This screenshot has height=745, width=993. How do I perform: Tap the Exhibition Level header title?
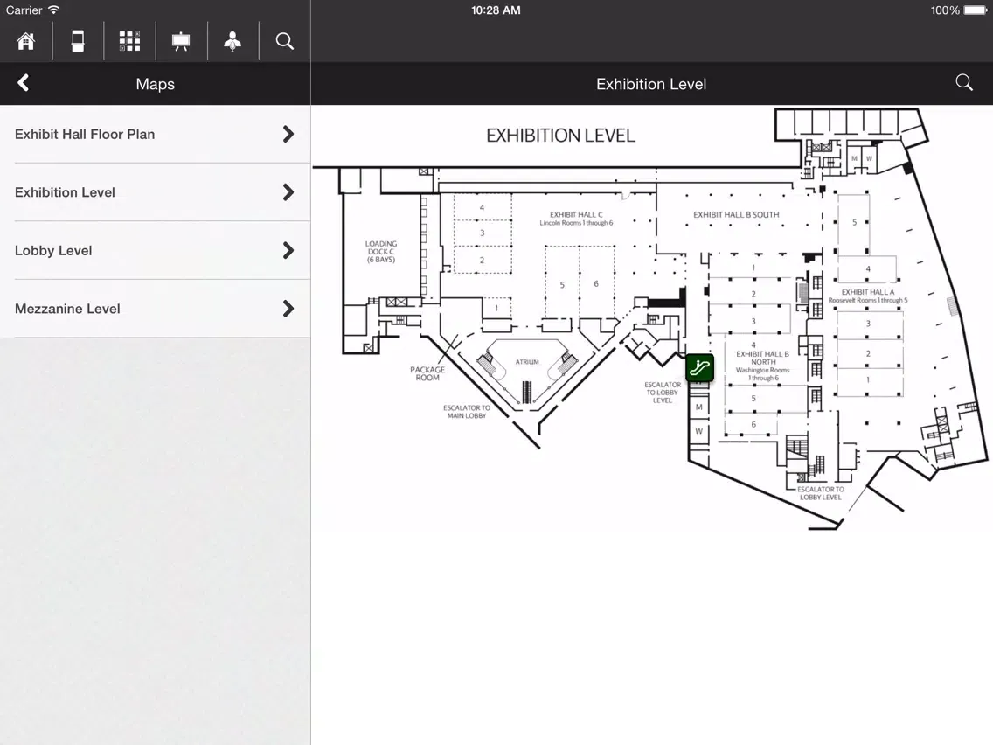(651, 84)
